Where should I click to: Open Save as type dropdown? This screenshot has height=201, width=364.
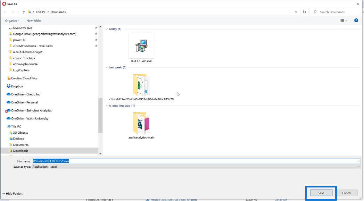196,167
